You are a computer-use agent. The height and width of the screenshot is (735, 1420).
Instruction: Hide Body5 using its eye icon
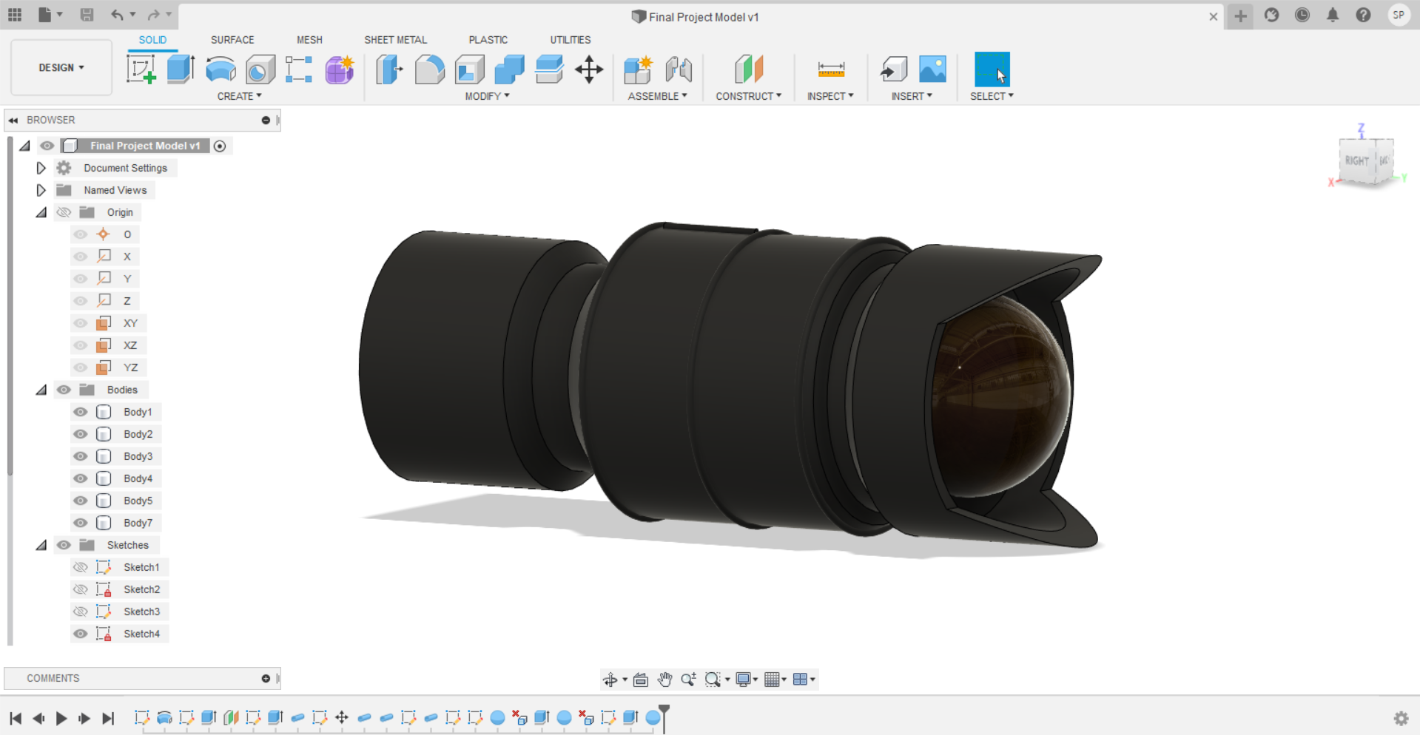point(81,501)
